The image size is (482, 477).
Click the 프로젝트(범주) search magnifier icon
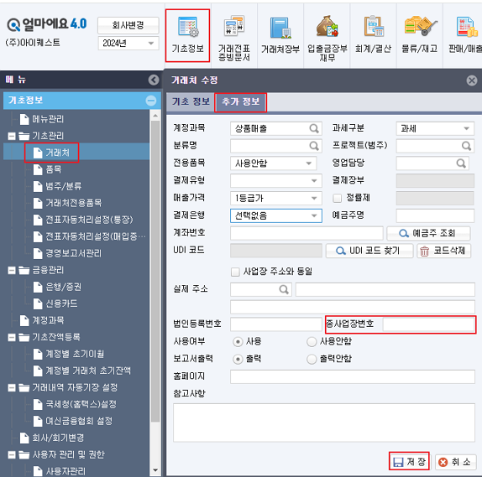click(466, 146)
